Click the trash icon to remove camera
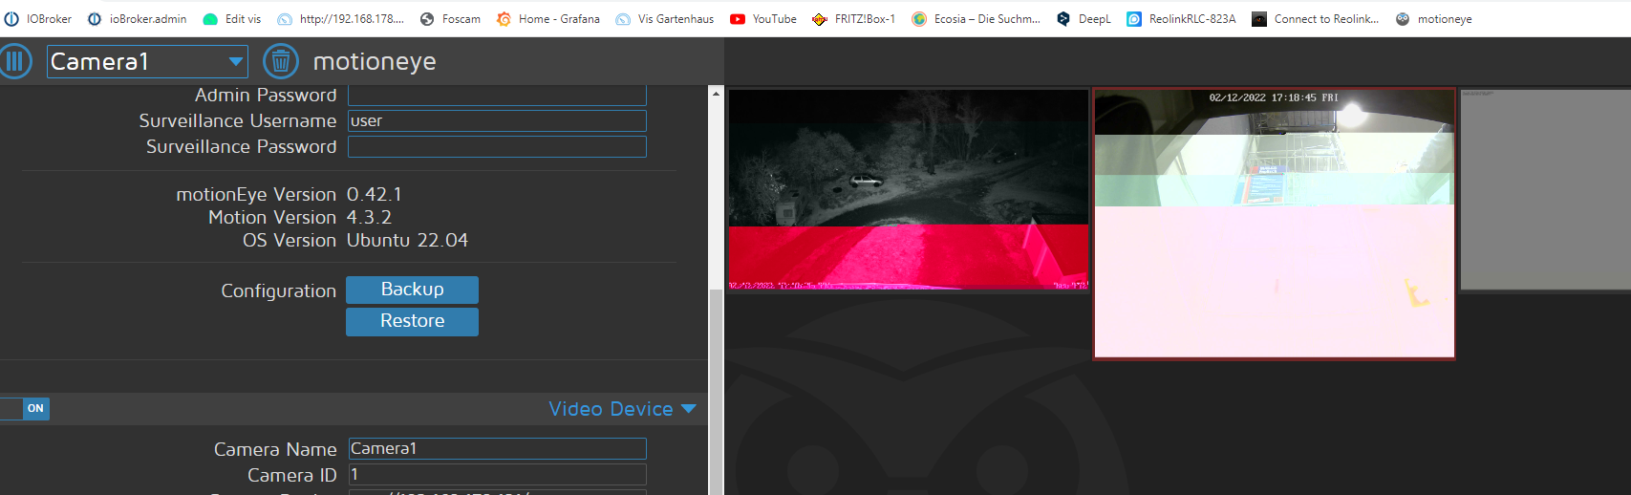Viewport: 1631px width, 495px height. 281,62
